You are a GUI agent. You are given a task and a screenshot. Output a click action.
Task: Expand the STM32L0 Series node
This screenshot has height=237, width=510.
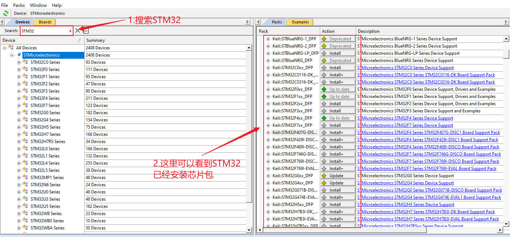[19, 149]
